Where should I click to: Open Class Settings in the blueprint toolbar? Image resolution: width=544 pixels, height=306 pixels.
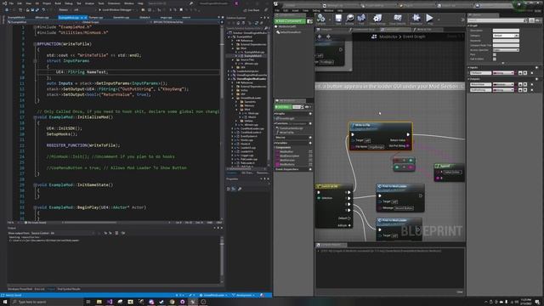(x=377, y=19)
